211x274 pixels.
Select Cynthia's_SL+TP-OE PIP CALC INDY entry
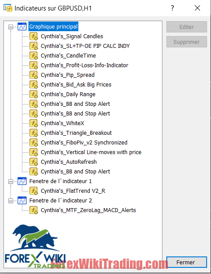pos(85,46)
